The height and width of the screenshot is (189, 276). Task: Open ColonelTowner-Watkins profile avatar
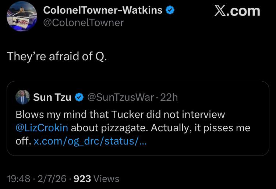tap(22, 16)
